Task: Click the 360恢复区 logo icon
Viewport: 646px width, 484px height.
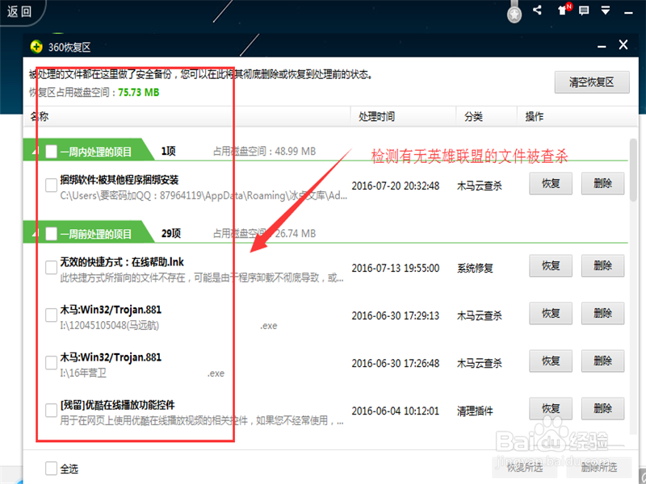Action: [x=36, y=47]
